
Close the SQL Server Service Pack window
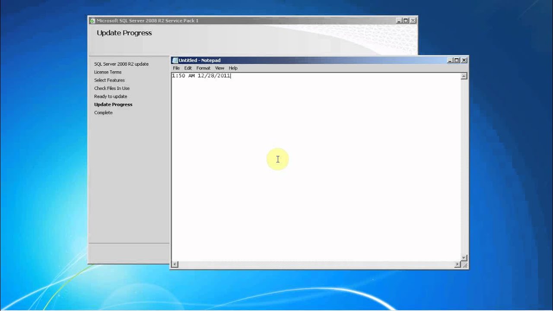(x=413, y=21)
